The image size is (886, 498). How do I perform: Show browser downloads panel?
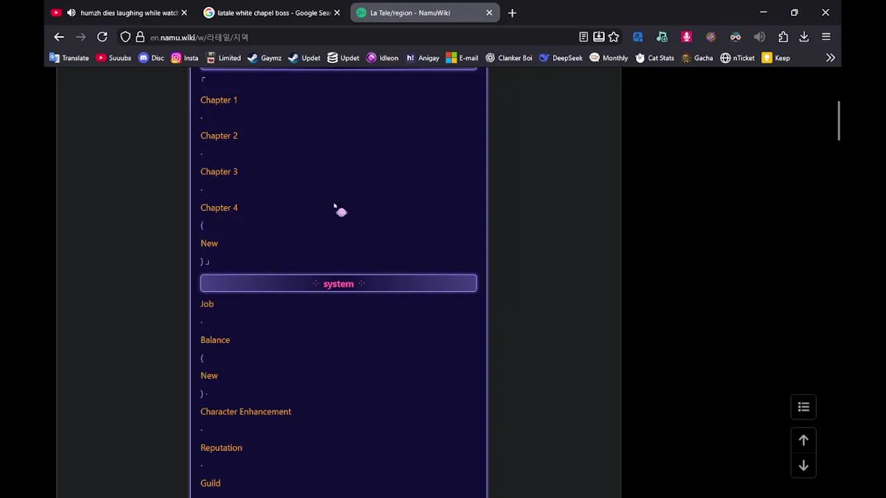[x=804, y=37]
